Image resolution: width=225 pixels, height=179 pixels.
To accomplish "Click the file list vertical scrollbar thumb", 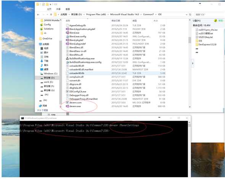I will point(190,40).
